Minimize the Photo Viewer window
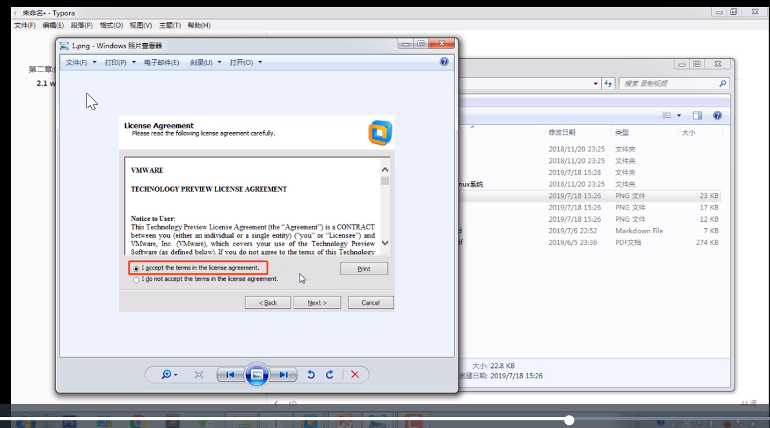 coord(405,44)
